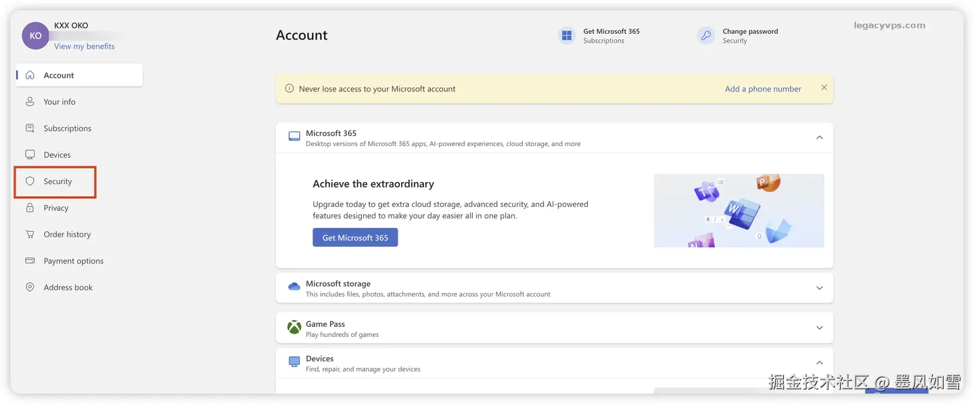Open Security in the sidebar
Viewport: 974px width, 404px height.
click(57, 181)
